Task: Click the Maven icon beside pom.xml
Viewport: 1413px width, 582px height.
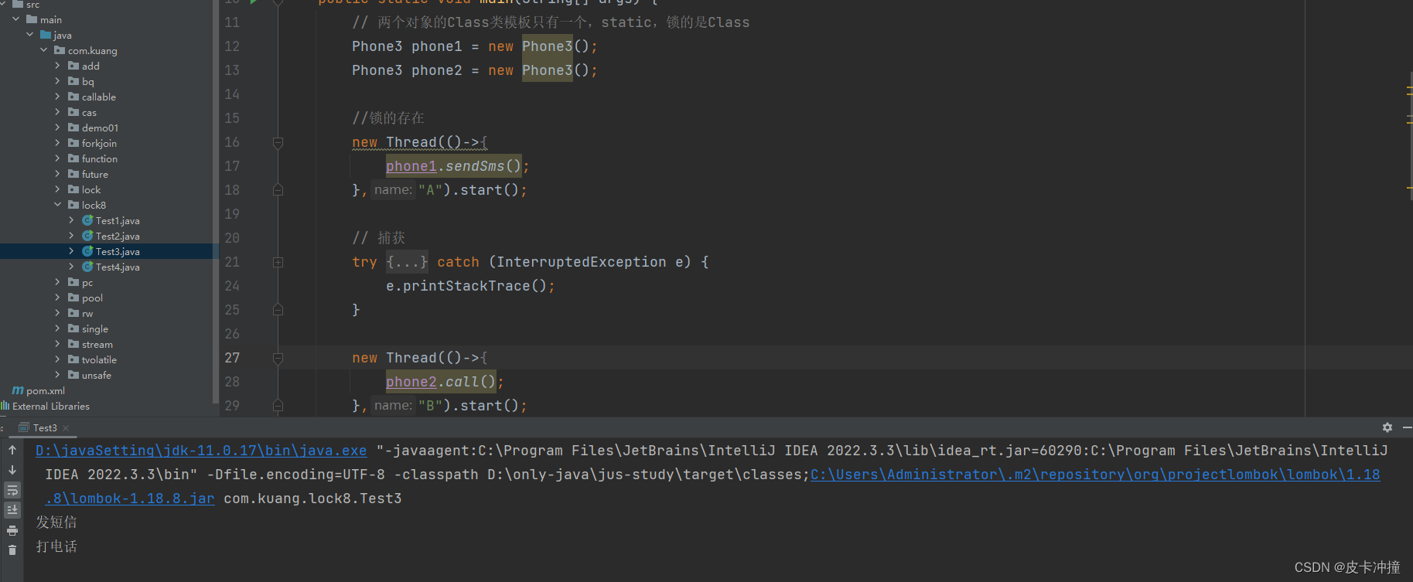Action: tap(18, 390)
